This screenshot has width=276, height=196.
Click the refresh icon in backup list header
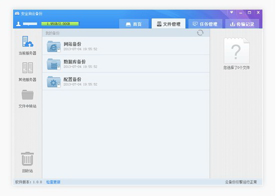point(200,32)
